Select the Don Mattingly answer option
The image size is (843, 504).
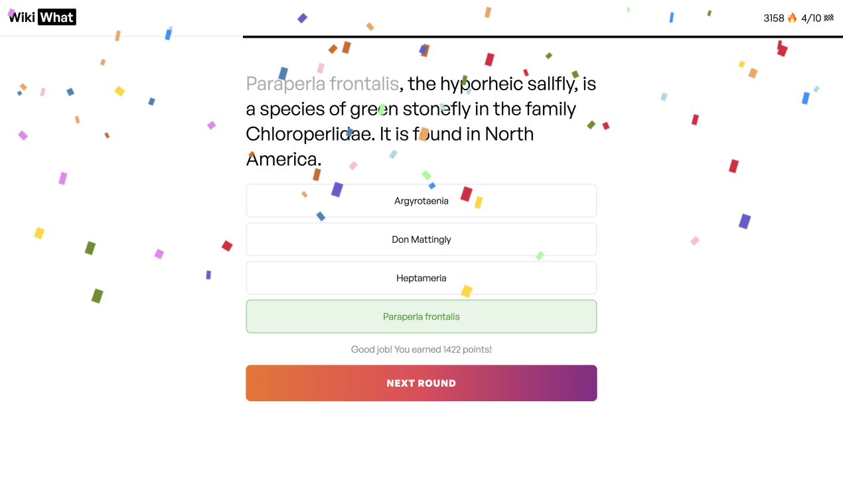point(421,239)
